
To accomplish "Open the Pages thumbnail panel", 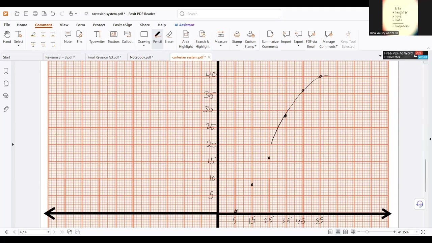I will [6, 83].
